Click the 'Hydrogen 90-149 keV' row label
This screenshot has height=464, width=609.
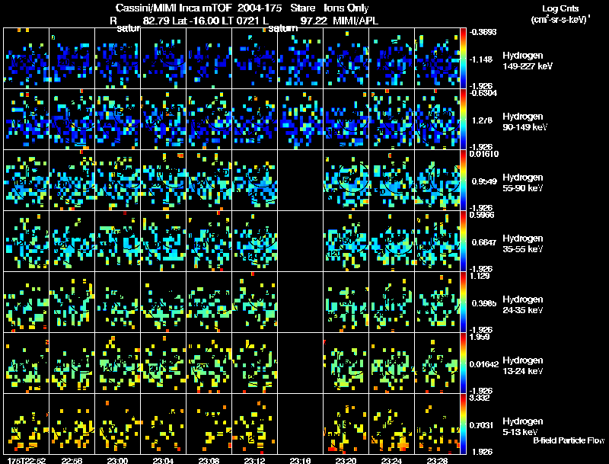[x=525, y=122]
